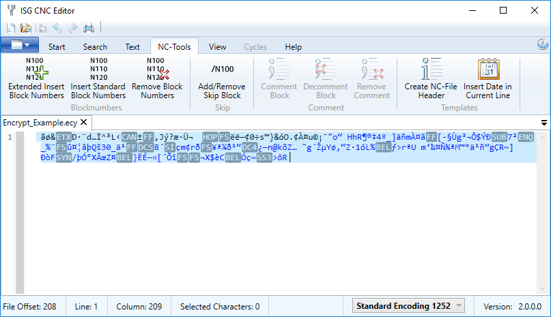Switch to the View ribbon tab
551x317 pixels.
point(218,46)
